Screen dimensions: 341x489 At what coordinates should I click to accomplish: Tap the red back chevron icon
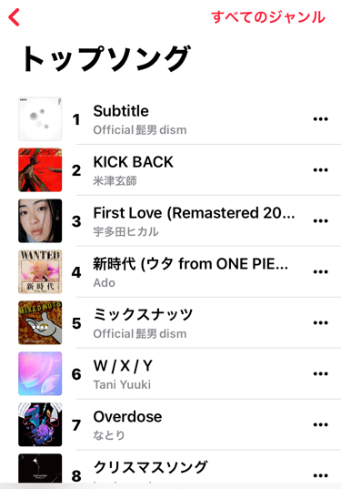pos(14,17)
